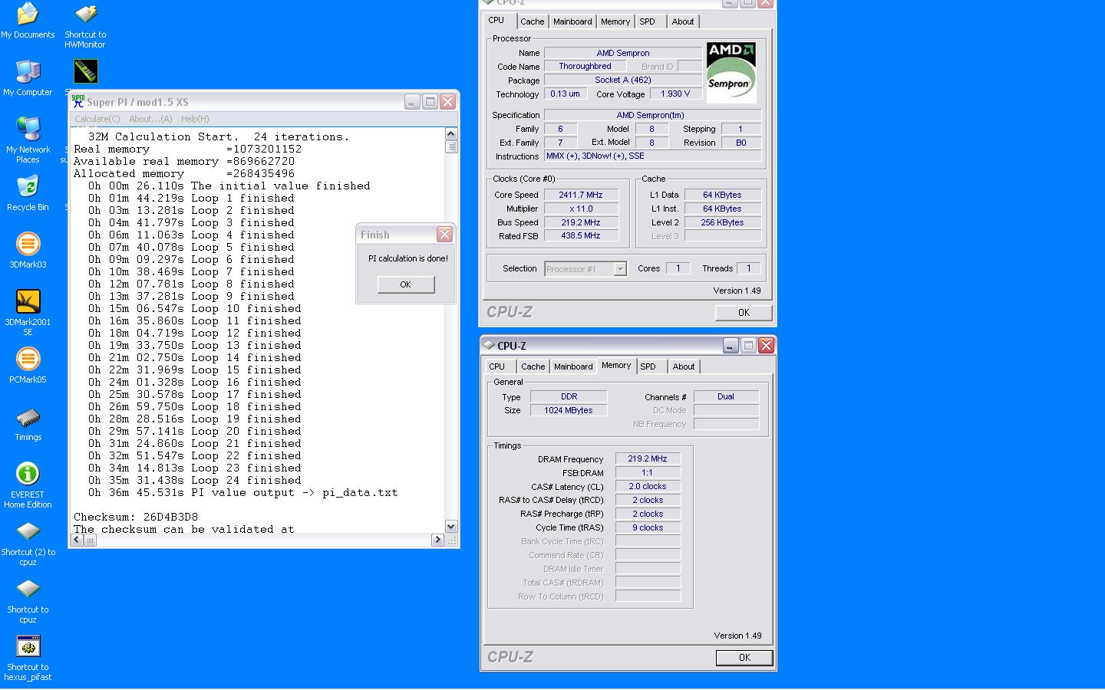Click lower CPU-Z window title icon
1105x690 pixels.
(x=489, y=346)
